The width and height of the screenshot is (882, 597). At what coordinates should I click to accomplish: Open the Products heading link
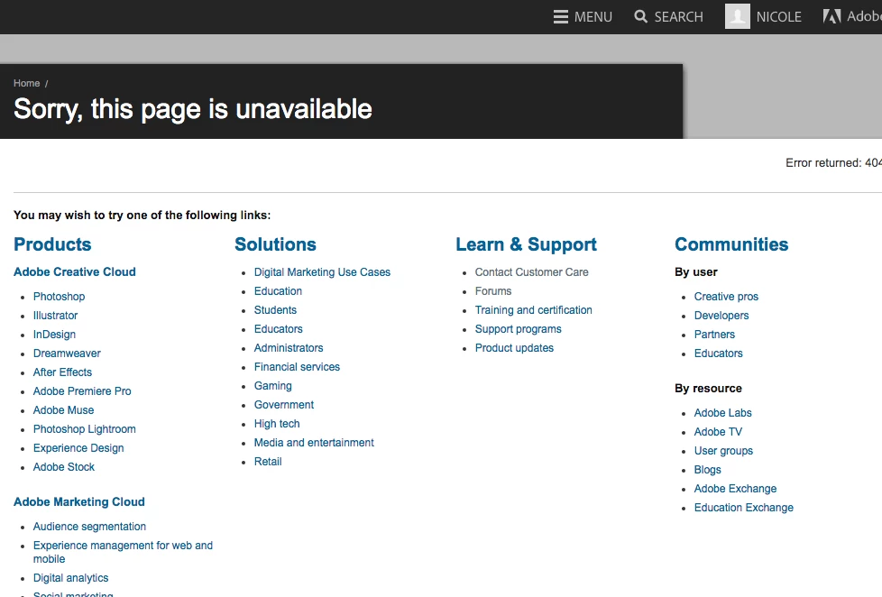point(52,244)
